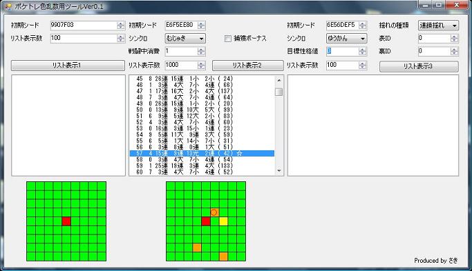The image size is (472, 271).
Task: Select the highlighted list row 57
Action: (x=202, y=153)
